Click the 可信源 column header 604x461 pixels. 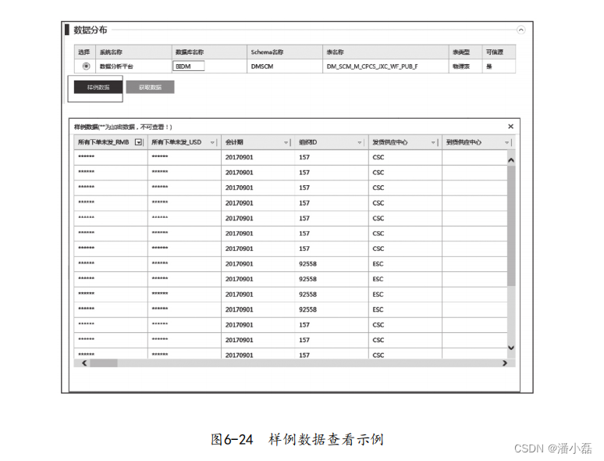coord(499,52)
